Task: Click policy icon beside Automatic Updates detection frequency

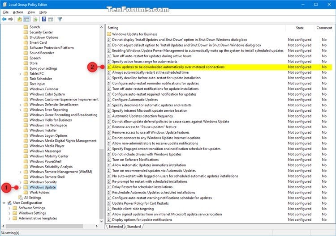Action: pos(109,116)
